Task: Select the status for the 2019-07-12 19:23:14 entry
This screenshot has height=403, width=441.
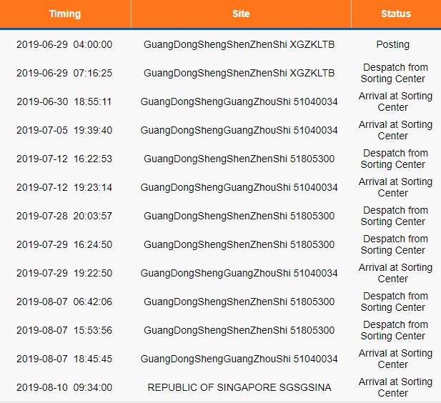Action: [x=395, y=187]
